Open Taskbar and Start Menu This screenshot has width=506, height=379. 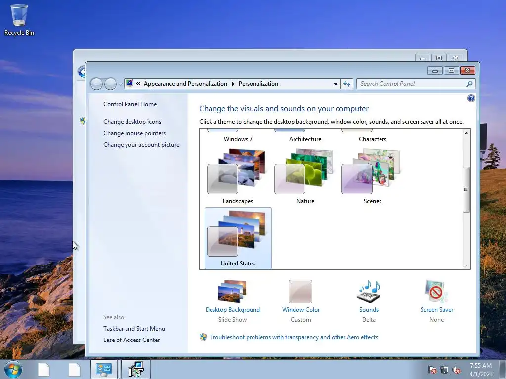click(134, 329)
